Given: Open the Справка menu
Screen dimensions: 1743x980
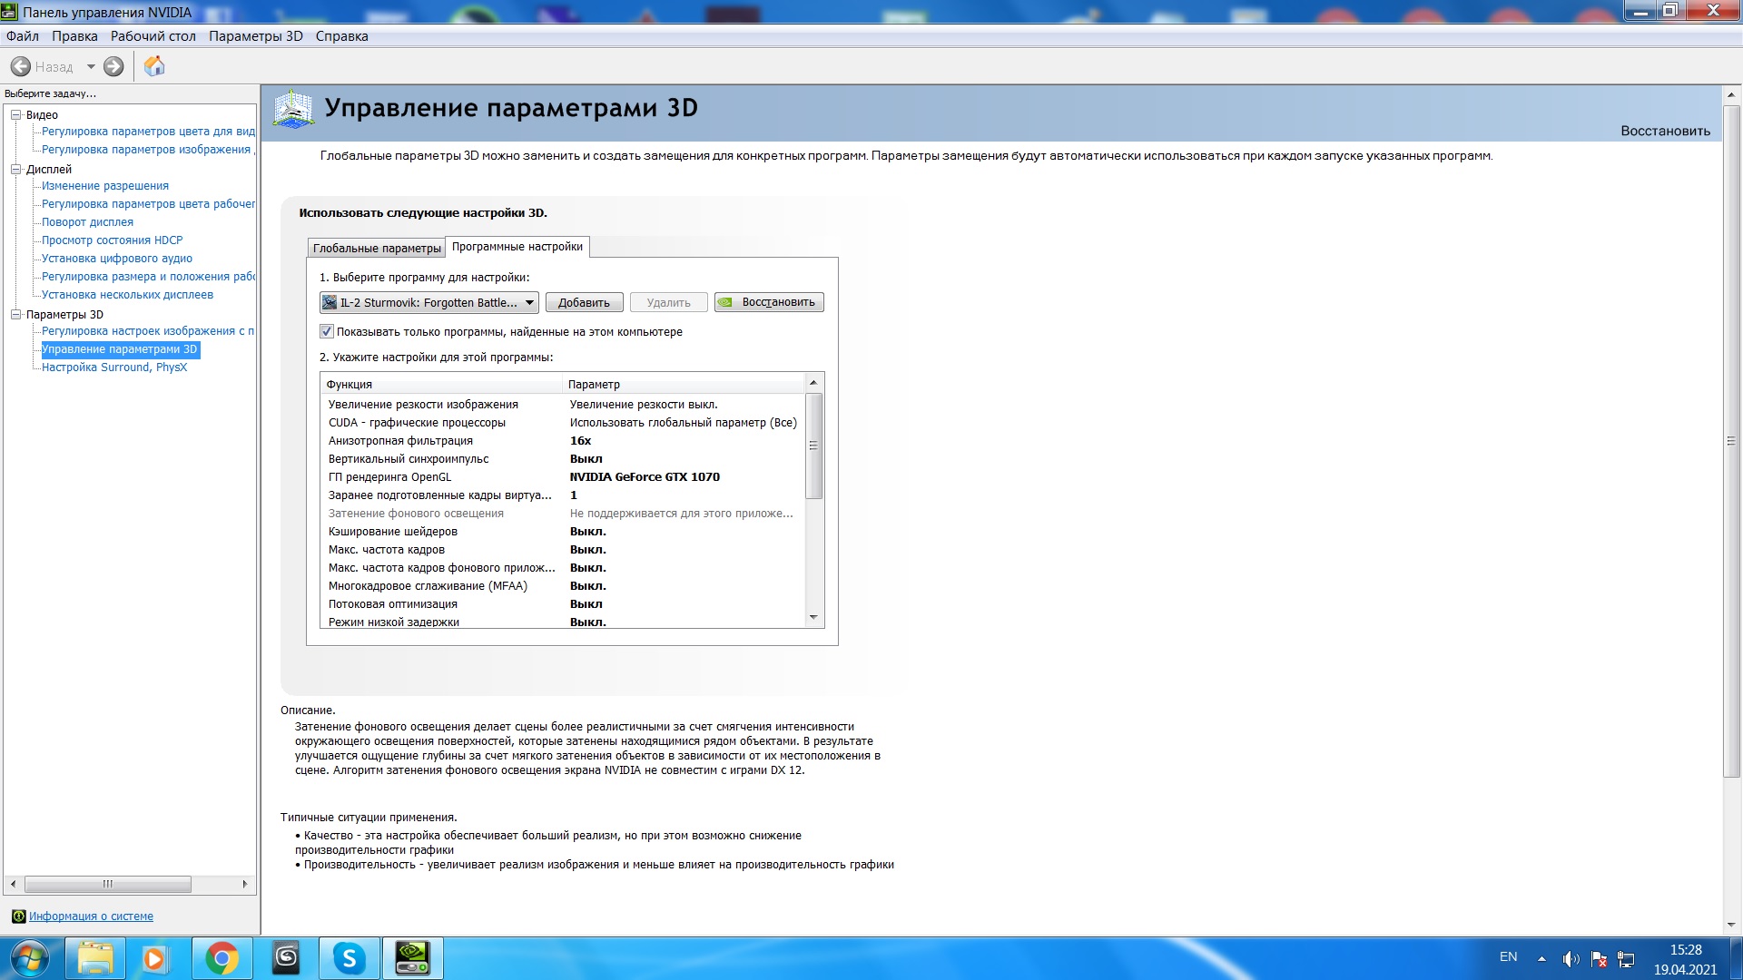Looking at the screenshot, I should (x=342, y=36).
